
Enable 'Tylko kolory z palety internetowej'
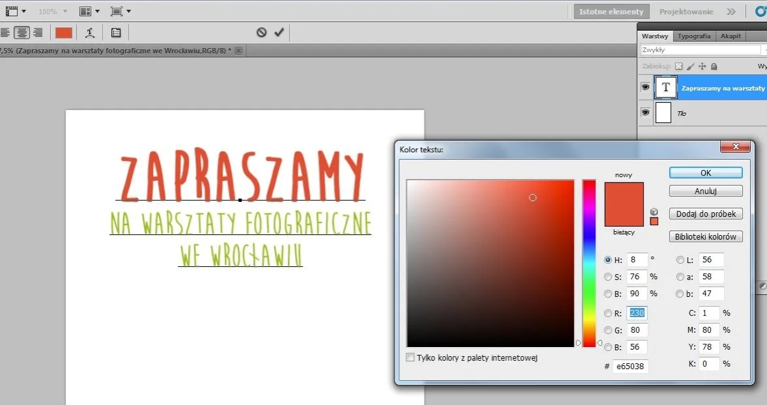point(410,357)
